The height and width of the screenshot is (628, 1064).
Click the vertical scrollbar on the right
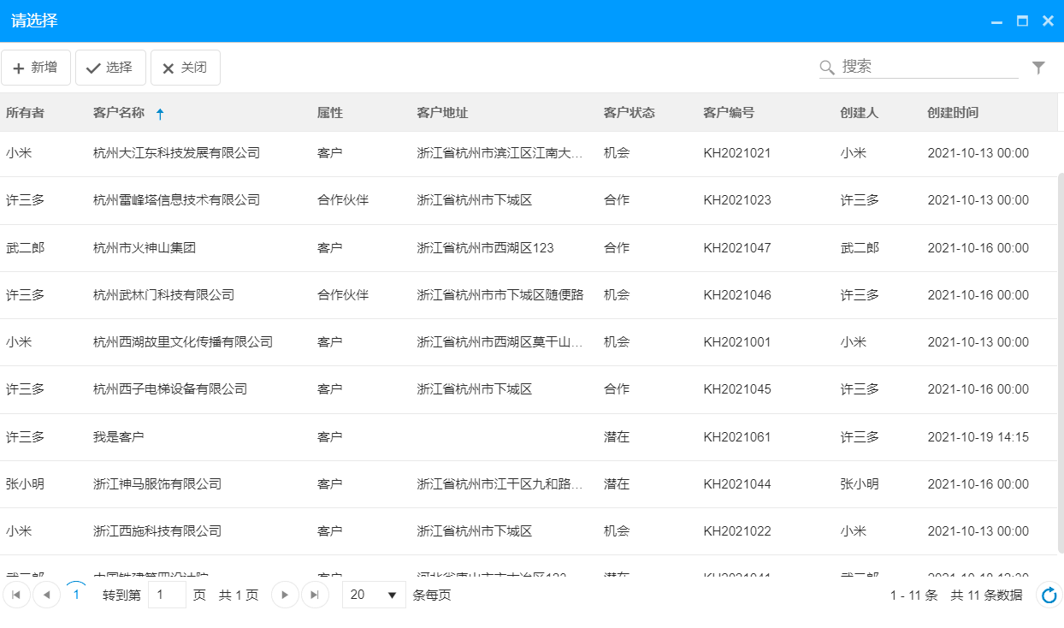click(x=1059, y=342)
